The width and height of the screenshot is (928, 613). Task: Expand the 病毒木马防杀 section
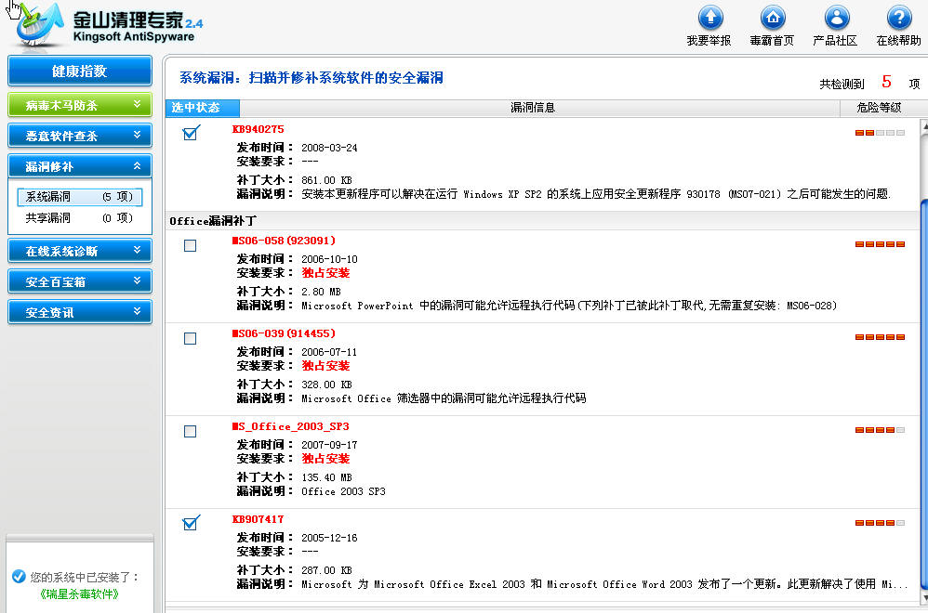79,105
